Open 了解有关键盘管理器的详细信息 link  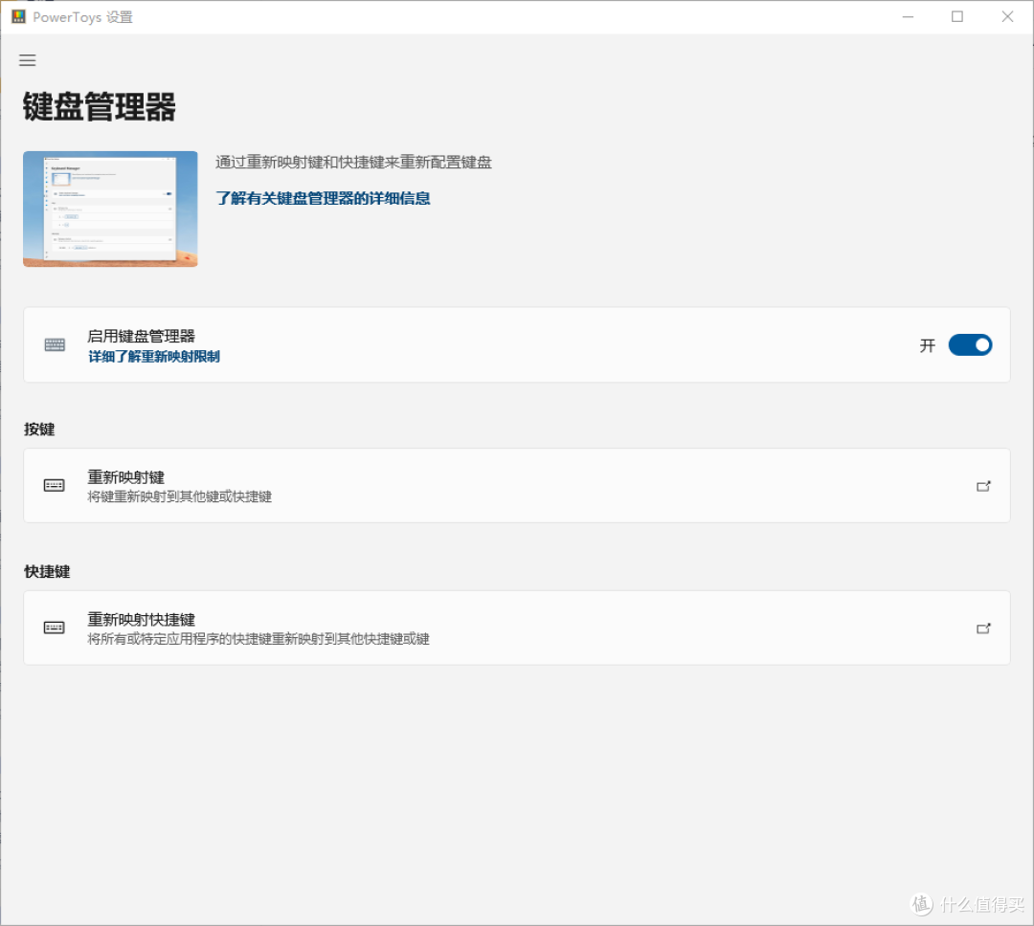tap(323, 198)
